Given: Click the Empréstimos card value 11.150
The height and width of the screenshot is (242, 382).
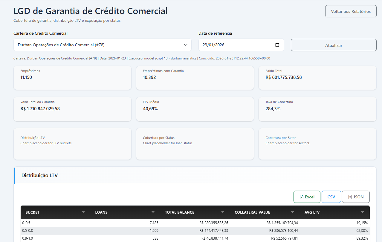Looking at the screenshot, I should click(26, 77).
